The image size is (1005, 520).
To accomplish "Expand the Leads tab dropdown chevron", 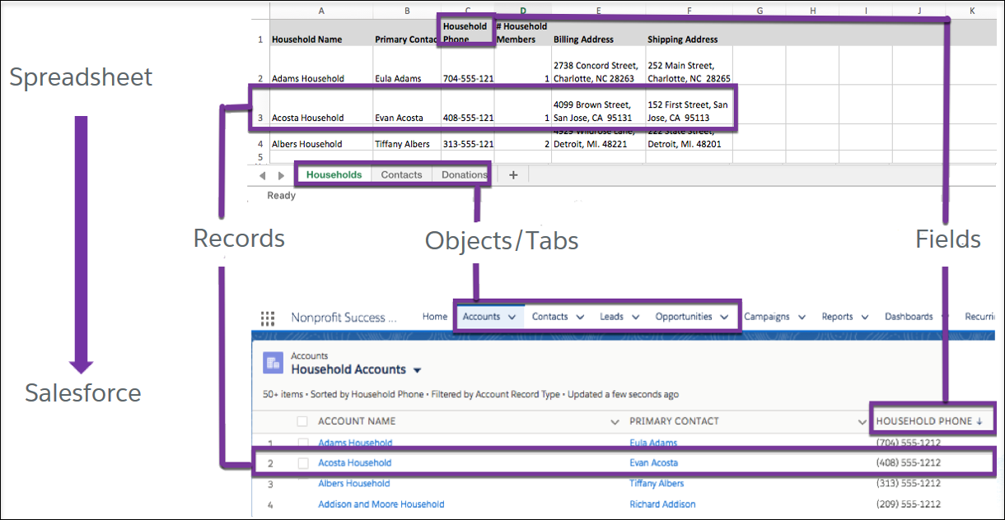I will point(635,317).
